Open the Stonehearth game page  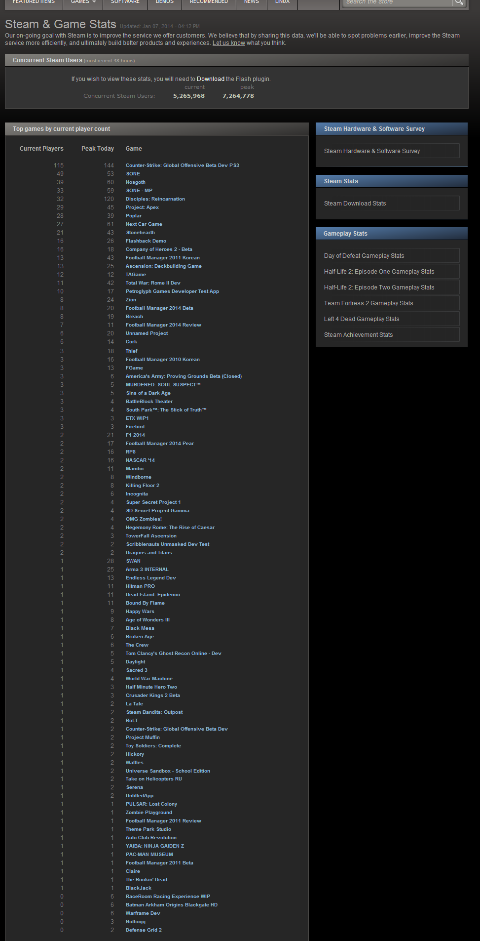coord(140,233)
